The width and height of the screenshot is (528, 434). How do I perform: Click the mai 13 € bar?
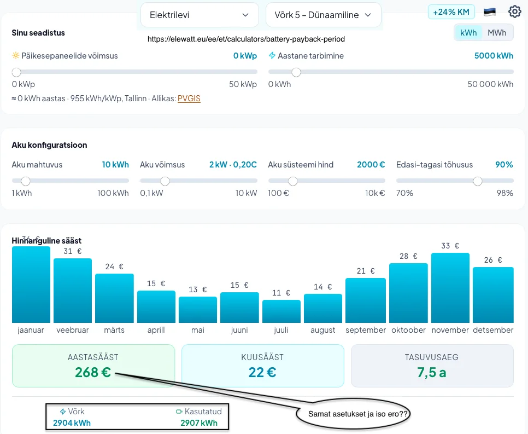click(198, 310)
